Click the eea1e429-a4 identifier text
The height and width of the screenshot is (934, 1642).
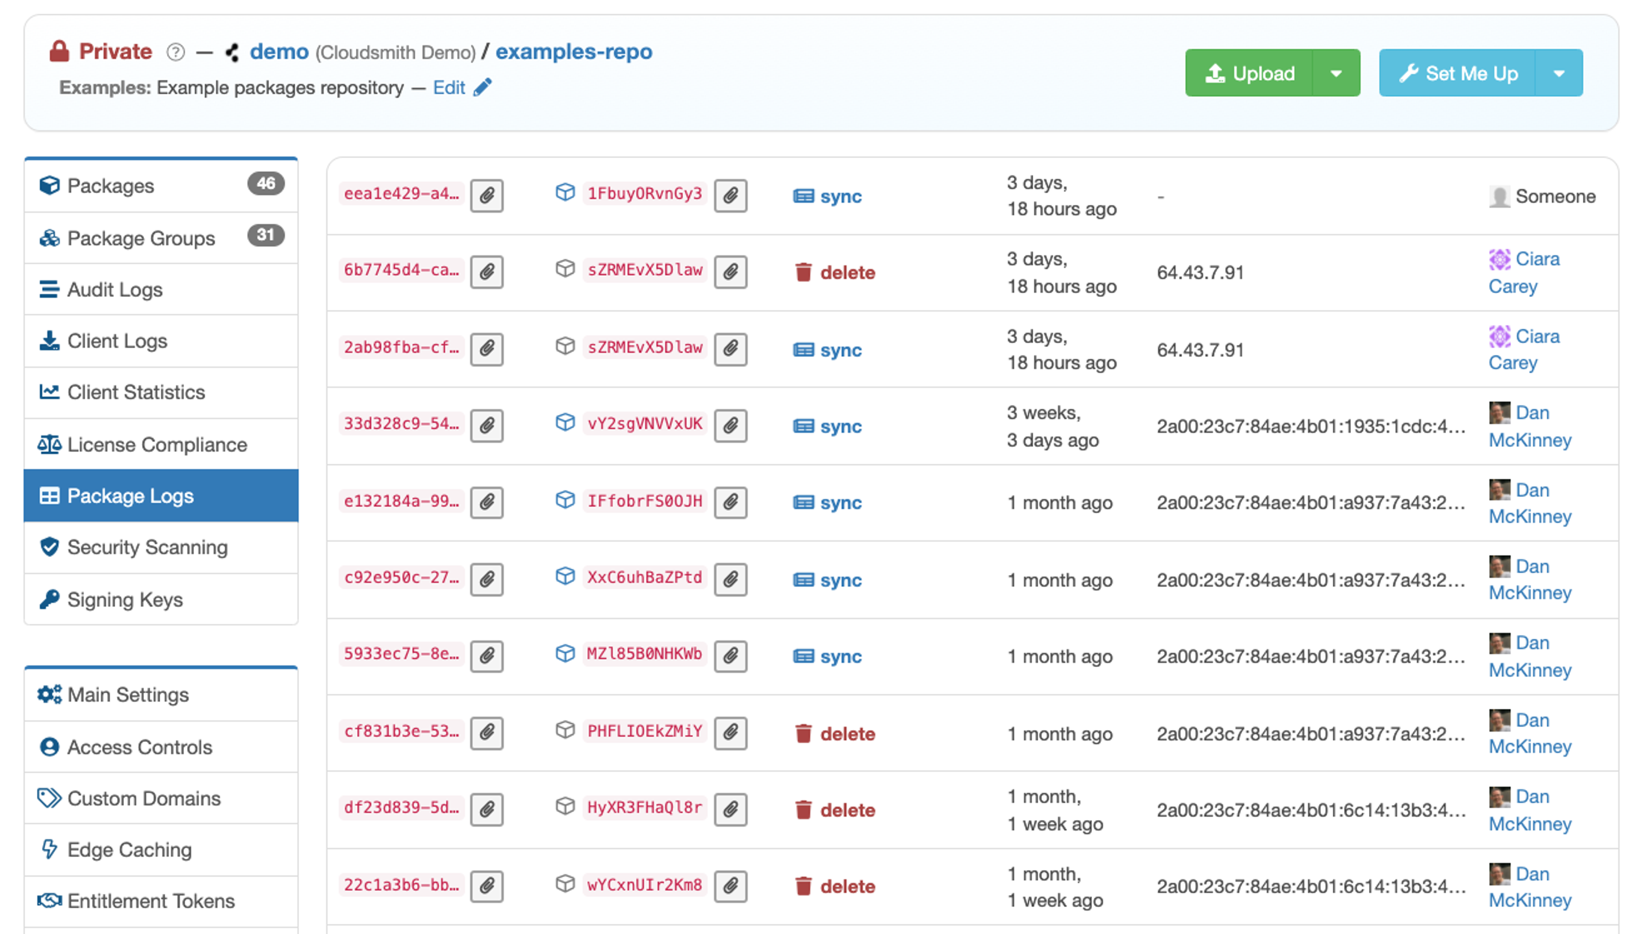[401, 194]
